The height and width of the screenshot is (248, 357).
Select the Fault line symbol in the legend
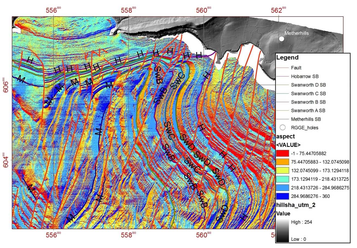pyautogui.click(x=282, y=68)
